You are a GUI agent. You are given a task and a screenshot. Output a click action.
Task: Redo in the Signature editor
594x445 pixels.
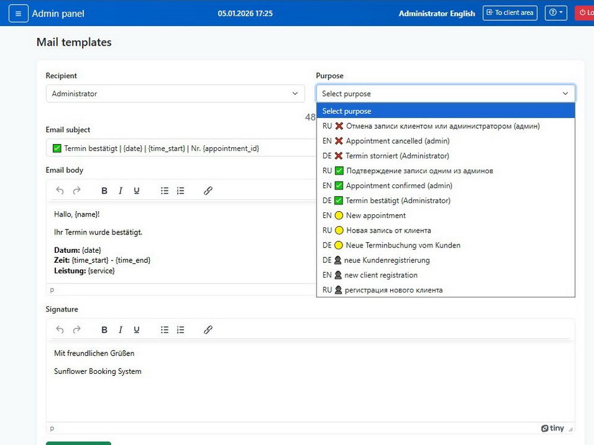pyautogui.click(x=77, y=329)
